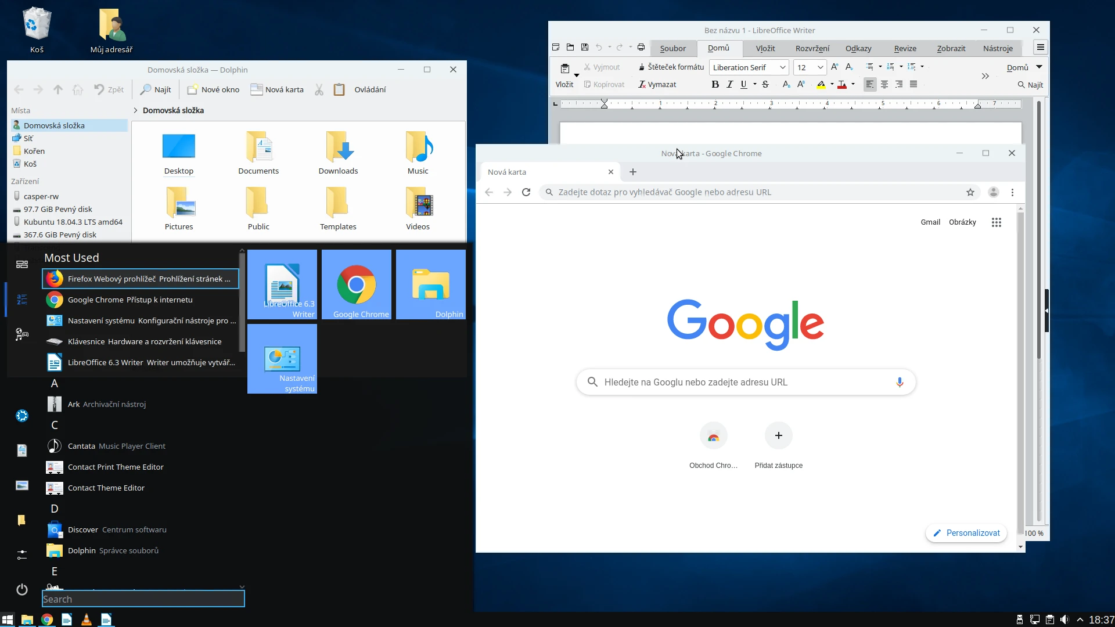Open the Gmail link
The width and height of the screenshot is (1115, 627).
click(x=930, y=222)
